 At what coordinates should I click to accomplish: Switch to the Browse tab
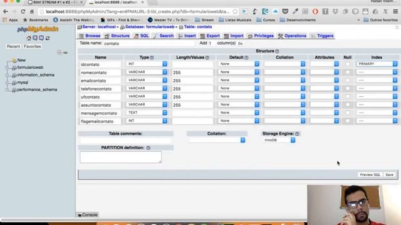(x=90, y=36)
